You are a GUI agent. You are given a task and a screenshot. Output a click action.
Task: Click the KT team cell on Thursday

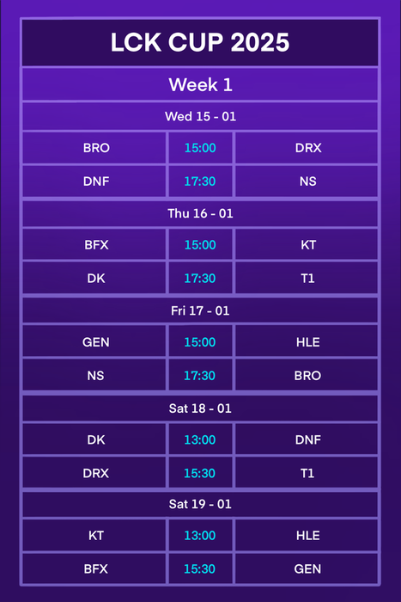click(x=307, y=244)
